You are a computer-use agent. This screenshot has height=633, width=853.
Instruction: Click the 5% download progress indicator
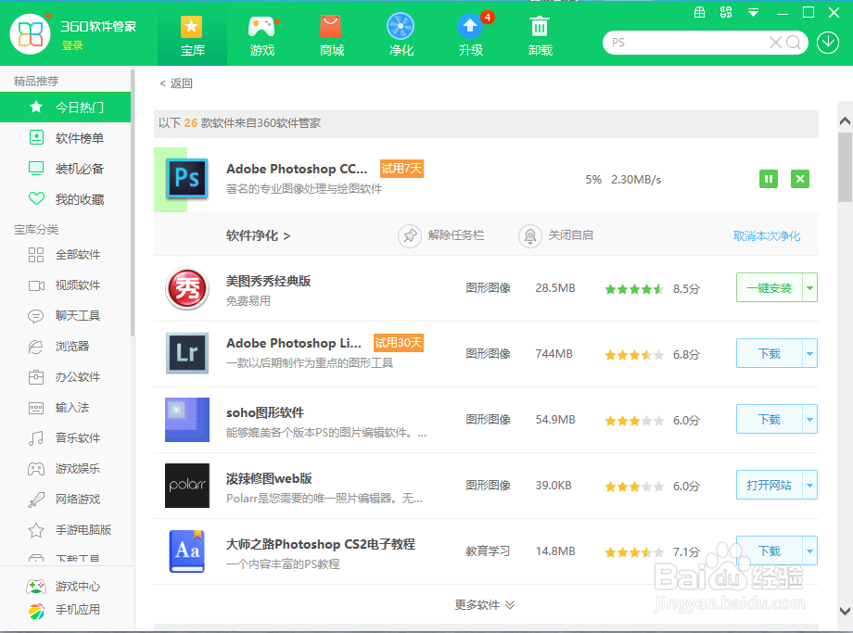[x=593, y=180]
